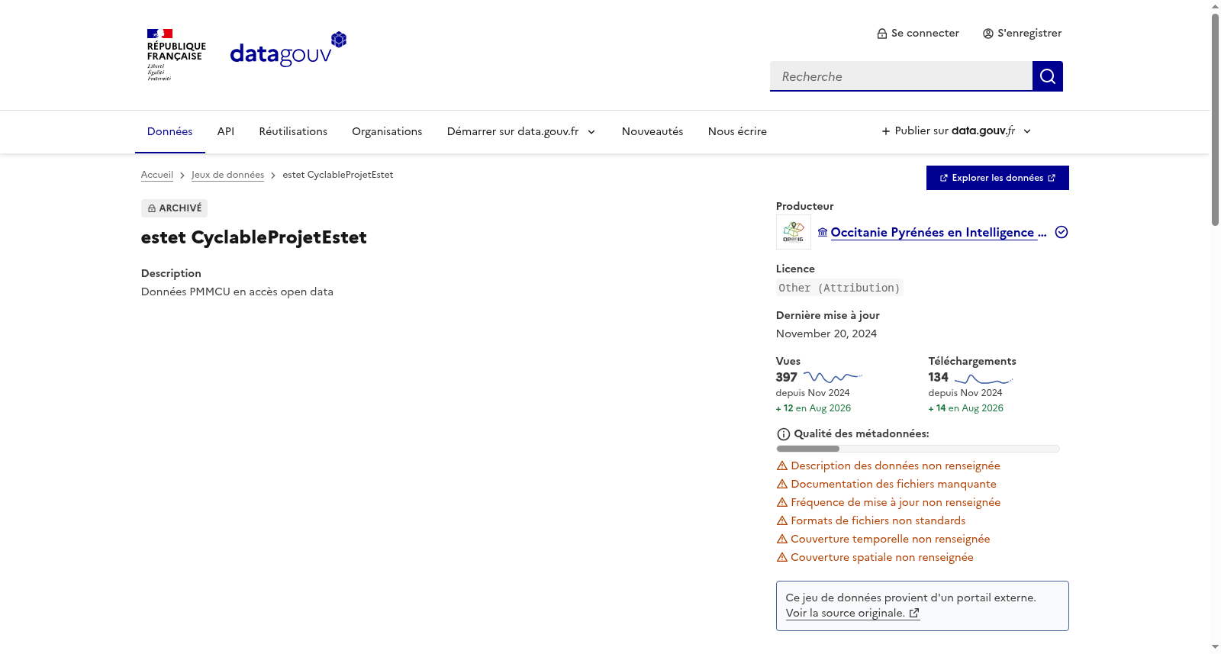1221x654 pixels.
Task: Open the Occitanie Pyrénées en Intelligence producer link
Action: (x=938, y=232)
